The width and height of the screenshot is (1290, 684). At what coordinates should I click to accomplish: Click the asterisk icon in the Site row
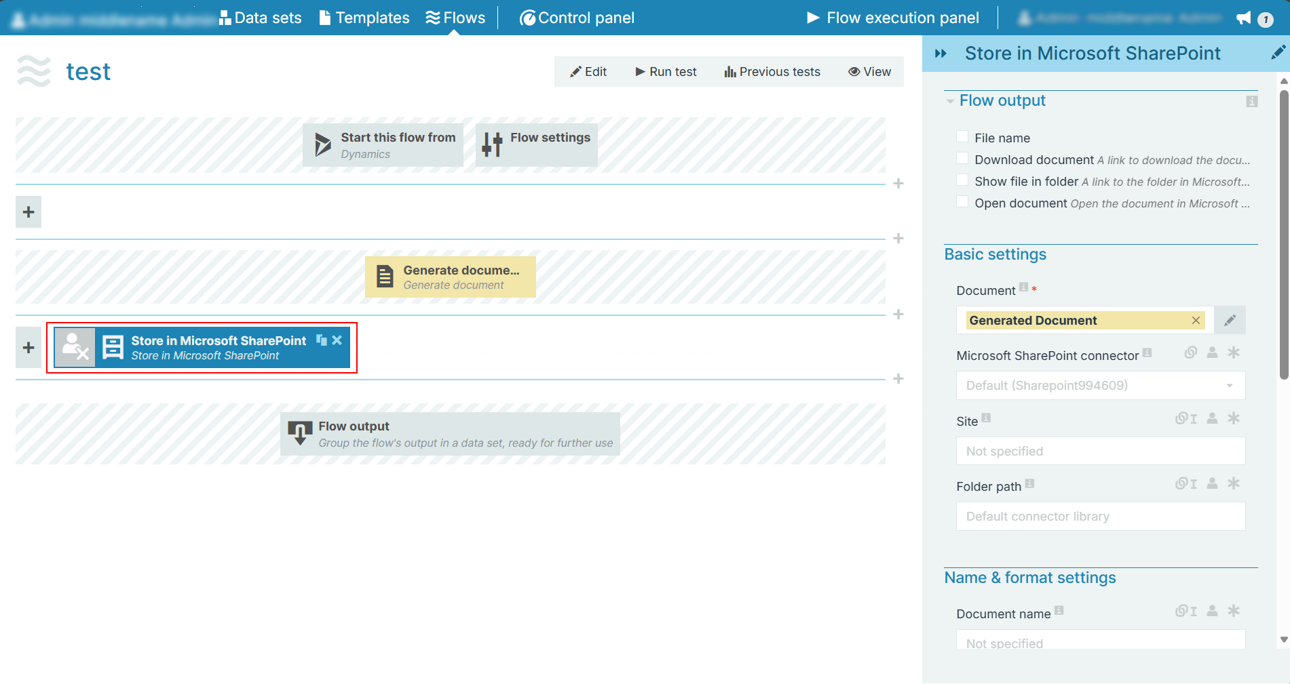[x=1234, y=418]
